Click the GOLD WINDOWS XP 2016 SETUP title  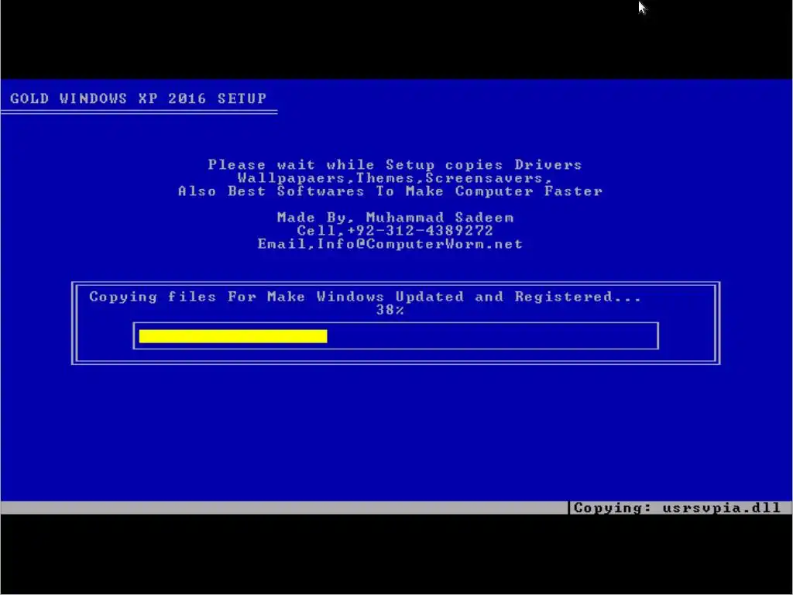point(138,98)
